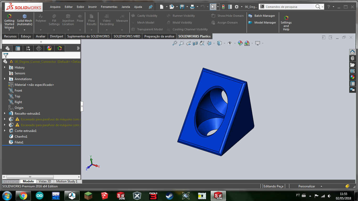Open the Inserir menu
The width and height of the screenshot is (358, 201).
click(x=93, y=7)
